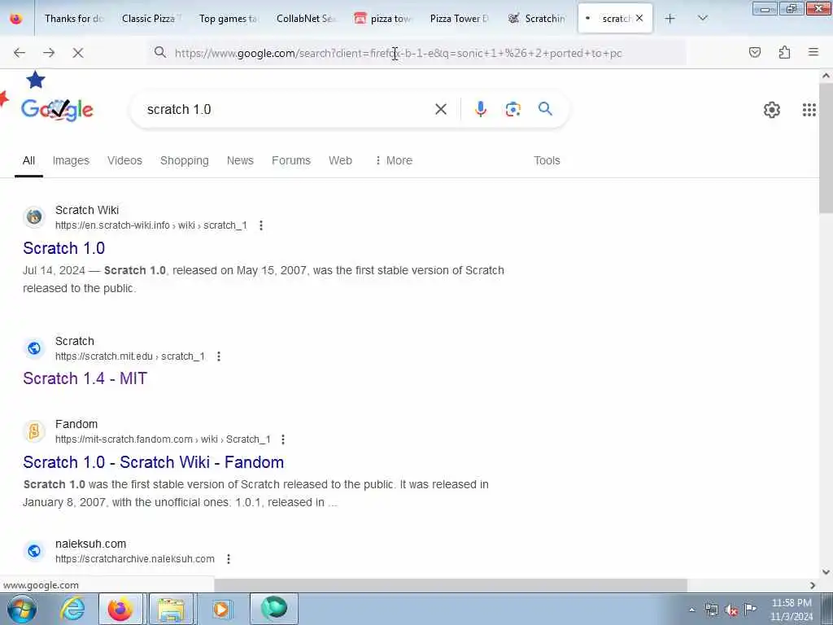Click the Fandom site favicon
Viewport: 833px width, 625px height.
pyautogui.click(x=34, y=431)
